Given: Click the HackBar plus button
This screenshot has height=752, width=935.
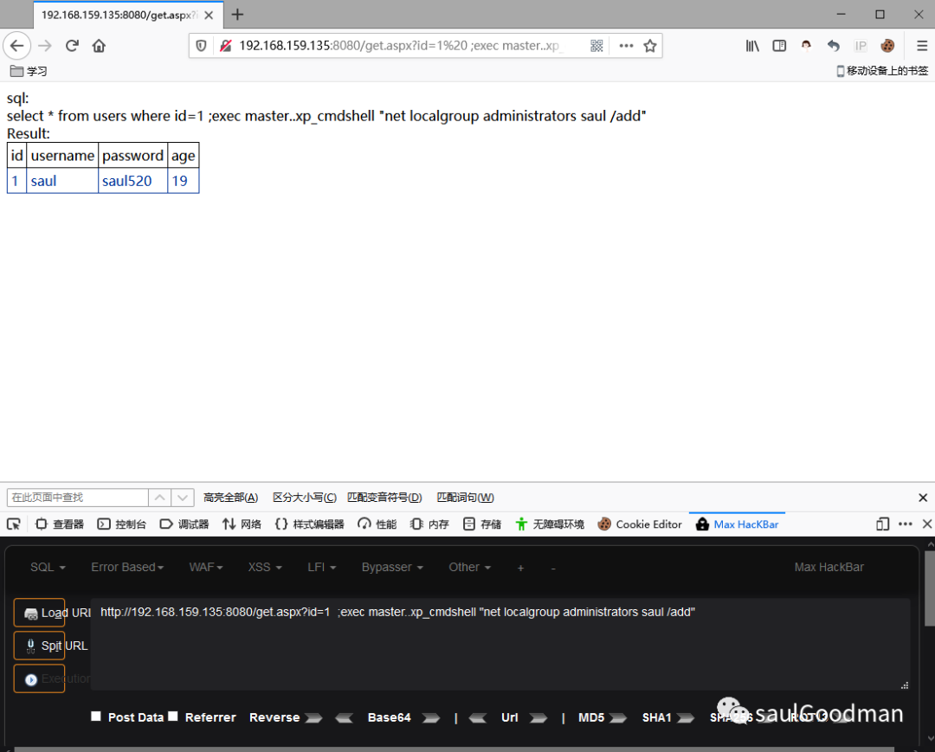Looking at the screenshot, I should point(520,569).
